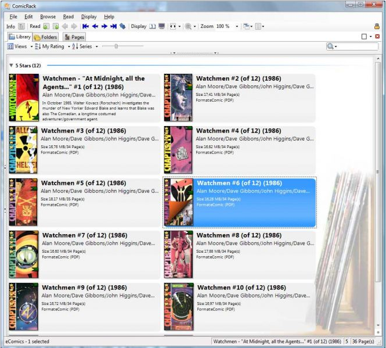Open the Browse menu
The height and width of the screenshot is (348, 386).
[x=48, y=17]
